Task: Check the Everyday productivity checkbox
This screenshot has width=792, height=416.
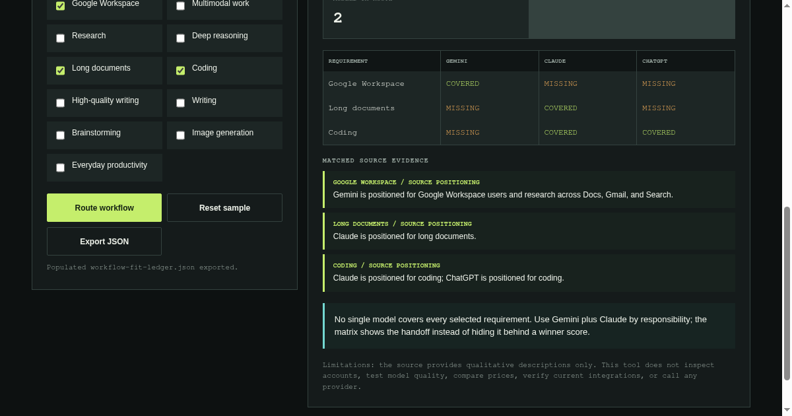Action: coord(60,168)
